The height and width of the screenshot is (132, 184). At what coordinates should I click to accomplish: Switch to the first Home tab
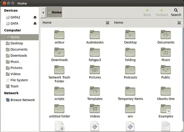coord(76,23)
